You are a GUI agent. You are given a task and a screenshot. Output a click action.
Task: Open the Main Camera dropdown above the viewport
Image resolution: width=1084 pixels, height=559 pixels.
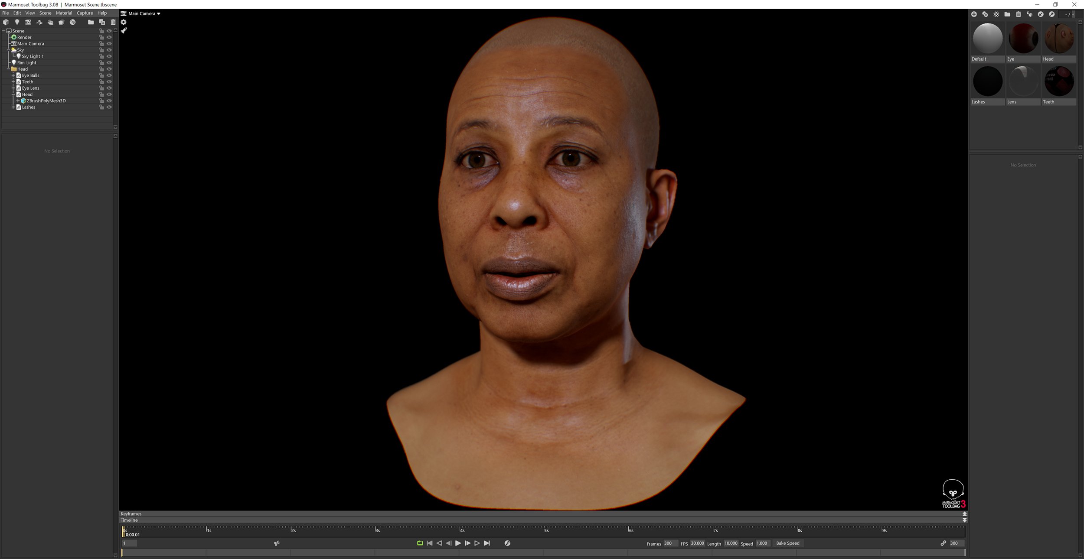pos(141,13)
